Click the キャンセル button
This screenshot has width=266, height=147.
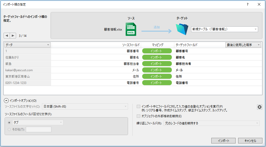pos(250,141)
